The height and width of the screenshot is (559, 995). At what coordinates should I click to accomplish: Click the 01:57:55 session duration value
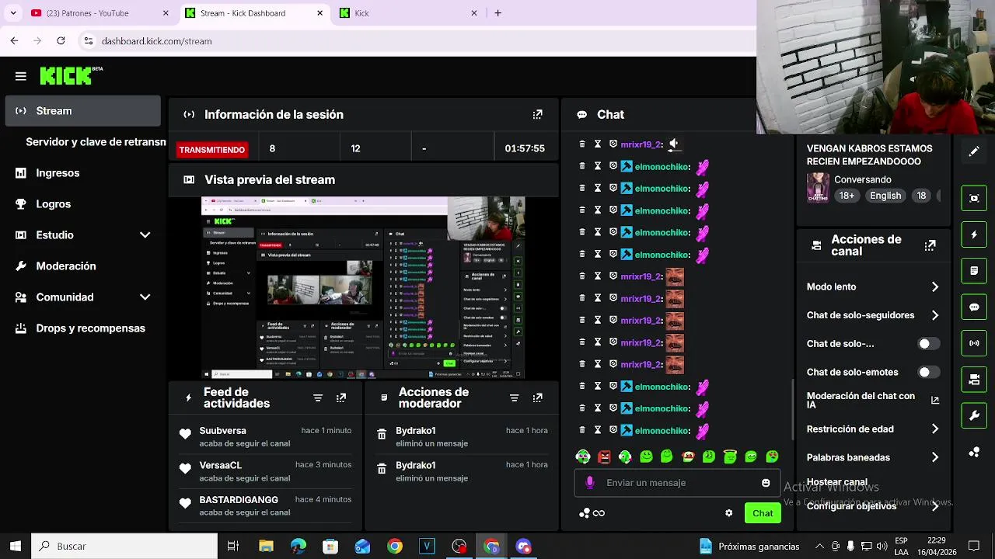(x=525, y=148)
